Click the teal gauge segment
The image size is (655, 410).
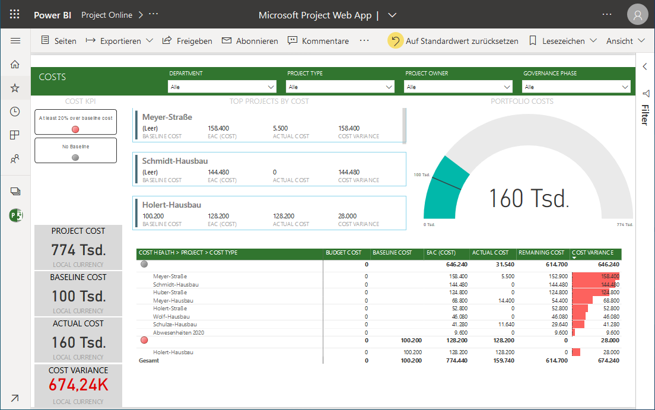(x=444, y=189)
